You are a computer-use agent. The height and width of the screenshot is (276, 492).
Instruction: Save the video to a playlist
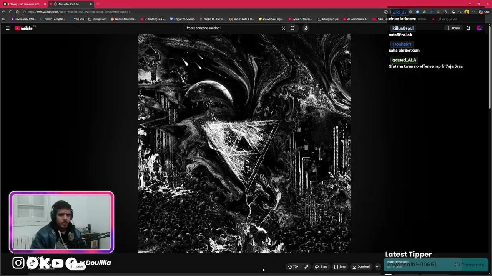point(339,266)
